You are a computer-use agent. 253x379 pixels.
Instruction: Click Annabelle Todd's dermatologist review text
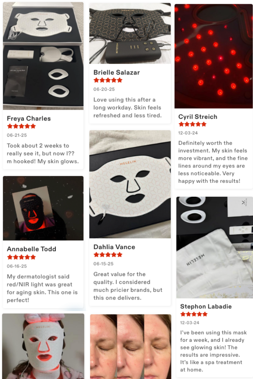[42, 288]
